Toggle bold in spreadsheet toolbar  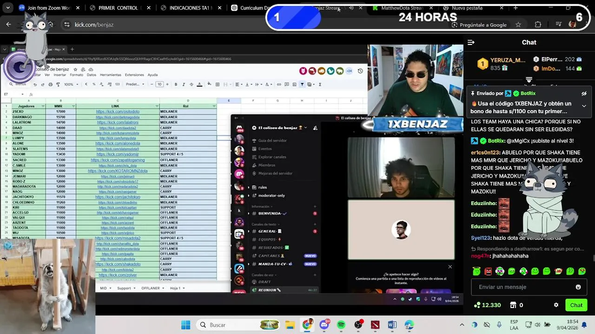(176, 84)
